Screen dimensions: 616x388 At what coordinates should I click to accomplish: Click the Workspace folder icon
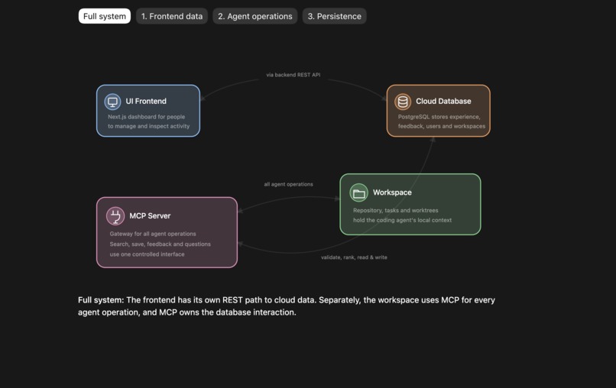(x=358, y=192)
